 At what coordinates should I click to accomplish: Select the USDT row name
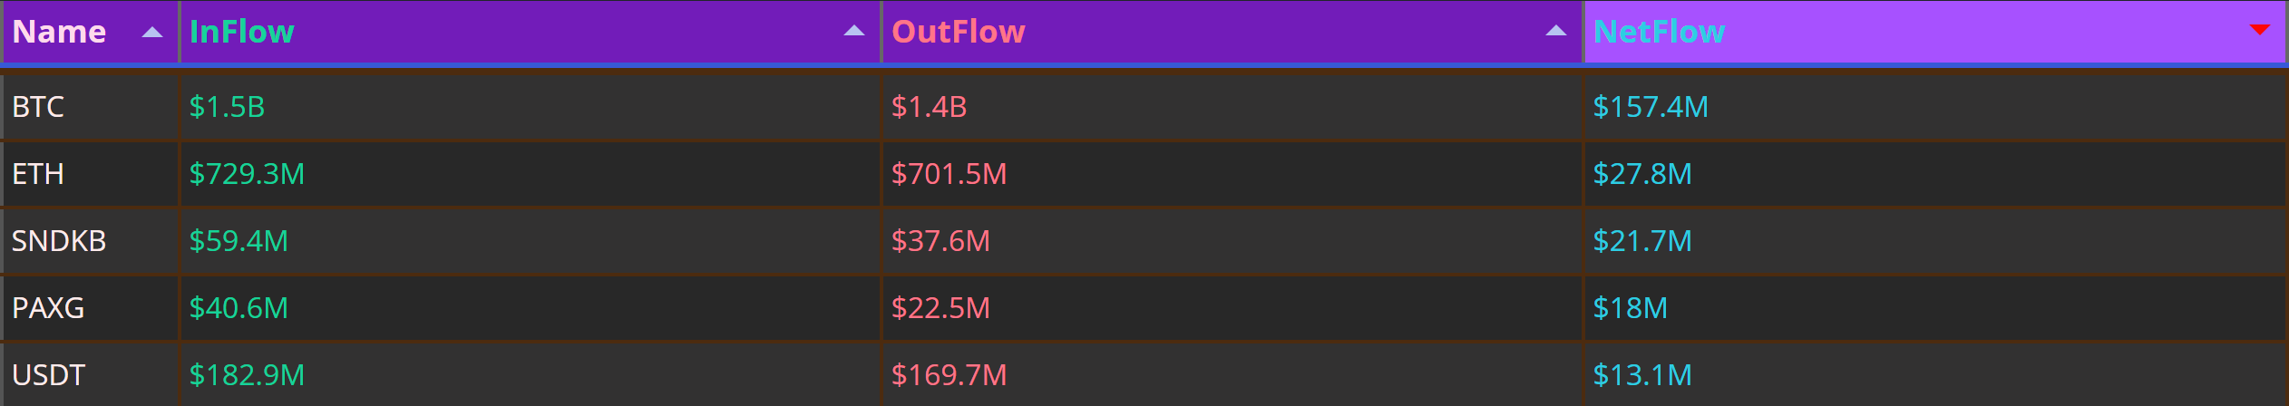coord(48,375)
